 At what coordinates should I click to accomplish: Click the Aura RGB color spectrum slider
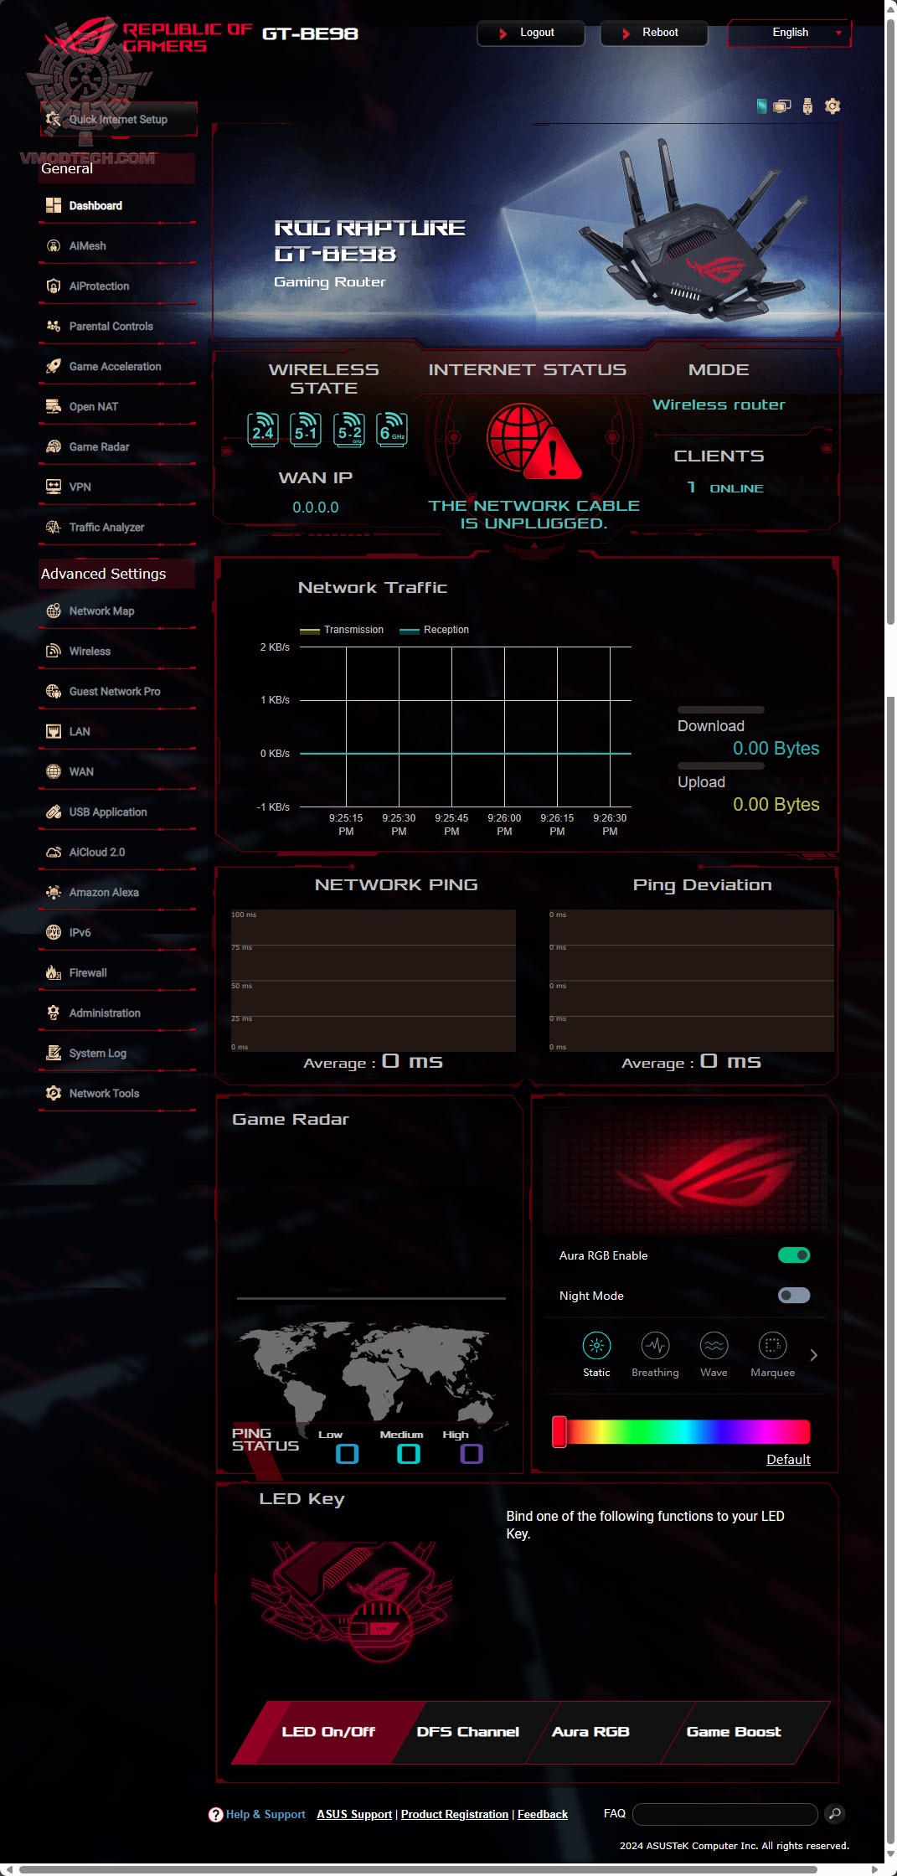[681, 1431]
